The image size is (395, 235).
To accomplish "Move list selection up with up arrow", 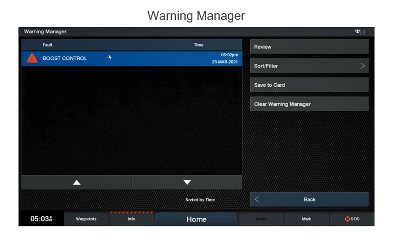I will (x=77, y=182).
